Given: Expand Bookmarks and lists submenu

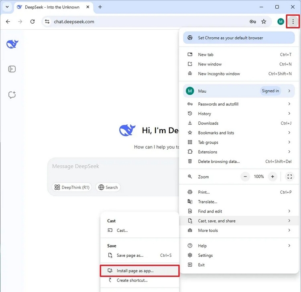Looking at the screenshot, I should (x=239, y=133).
